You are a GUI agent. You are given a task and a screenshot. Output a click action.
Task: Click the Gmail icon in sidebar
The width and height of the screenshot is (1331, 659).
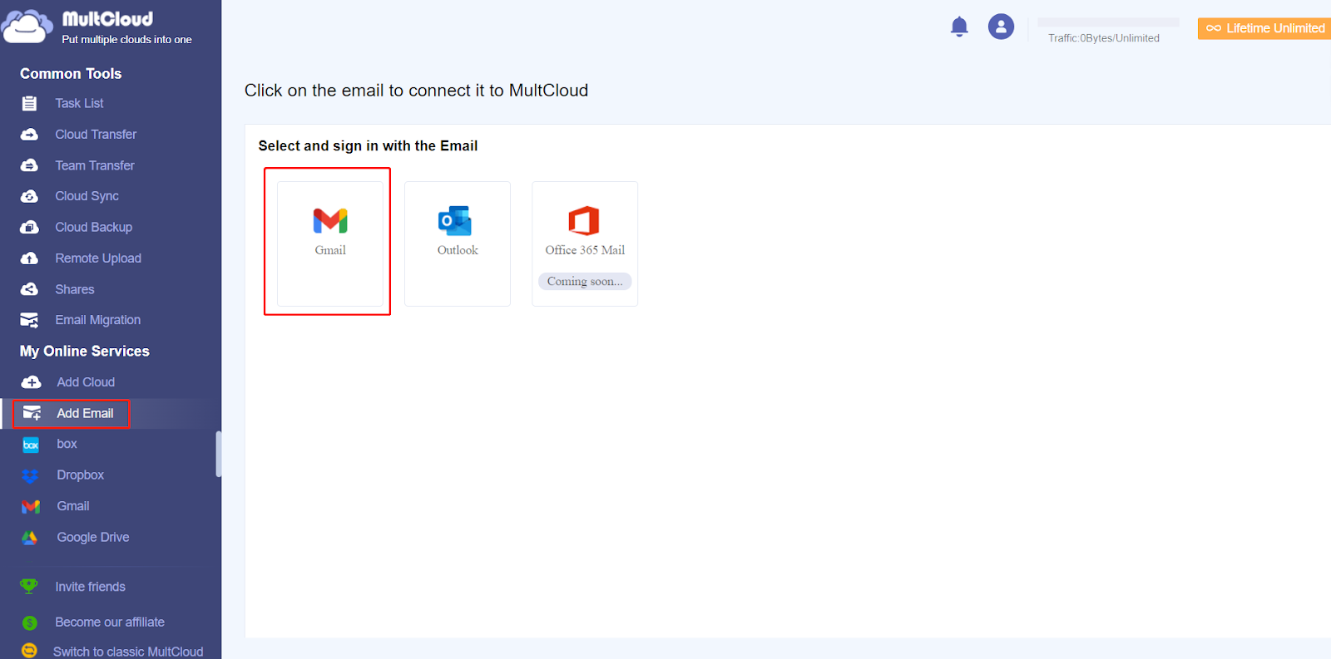pos(31,506)
